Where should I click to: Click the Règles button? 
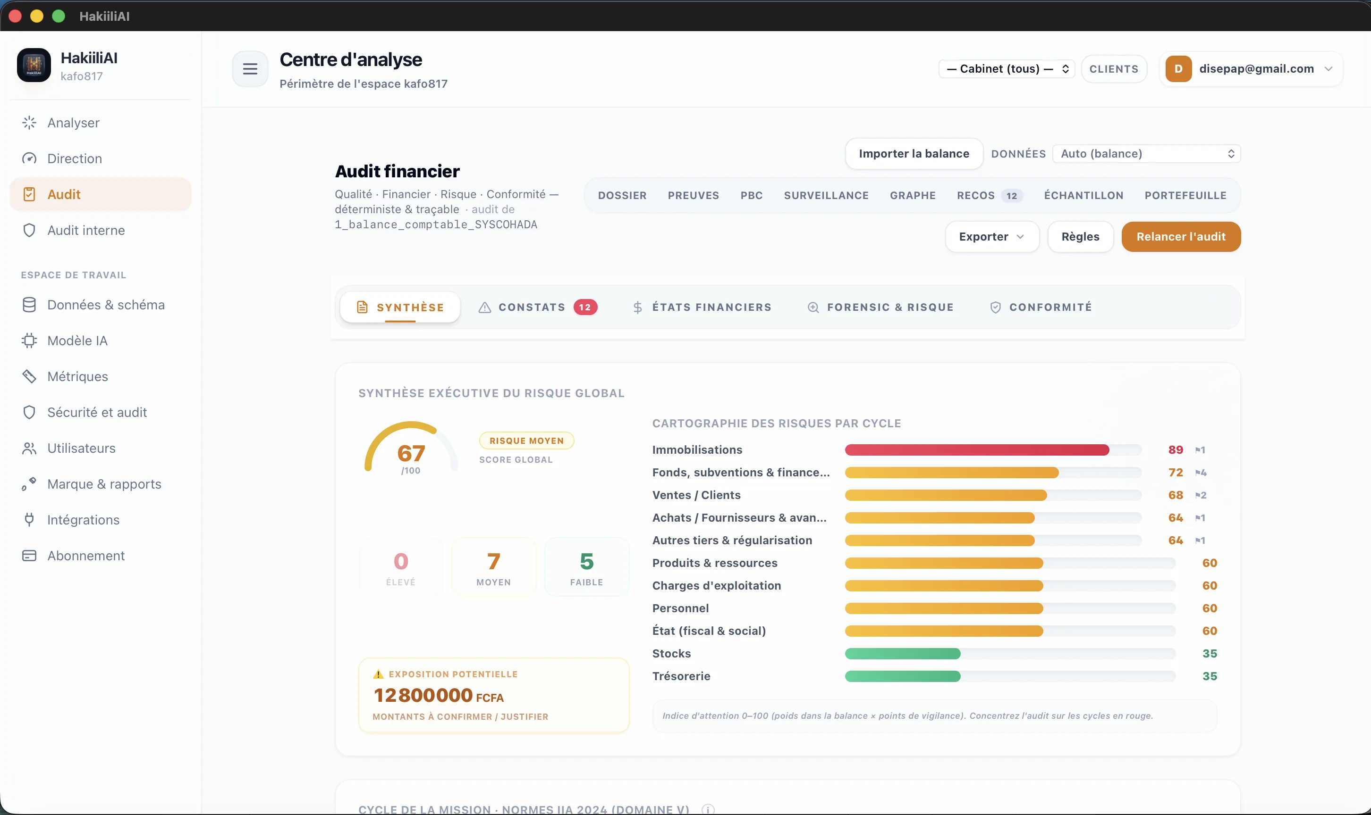tap(1080, 237)
